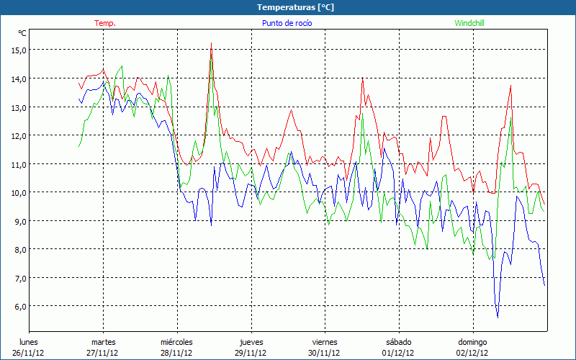Click the Temperaturas [ºC] chart title
Image resolution: width=576 pixels, height=360 pixels.
[287, 7]
